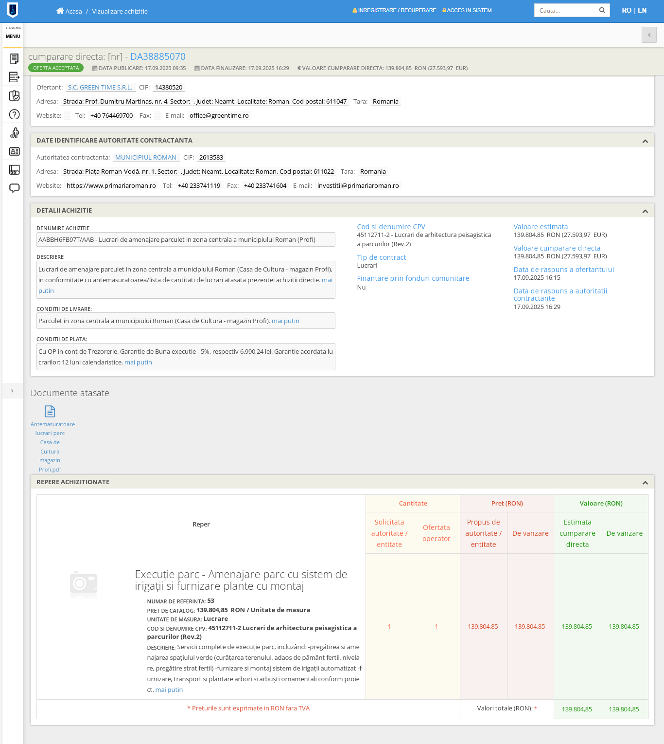Click the Tip de contract label
The height and width of the screenshot is (744, 664).
click(382, 257)
